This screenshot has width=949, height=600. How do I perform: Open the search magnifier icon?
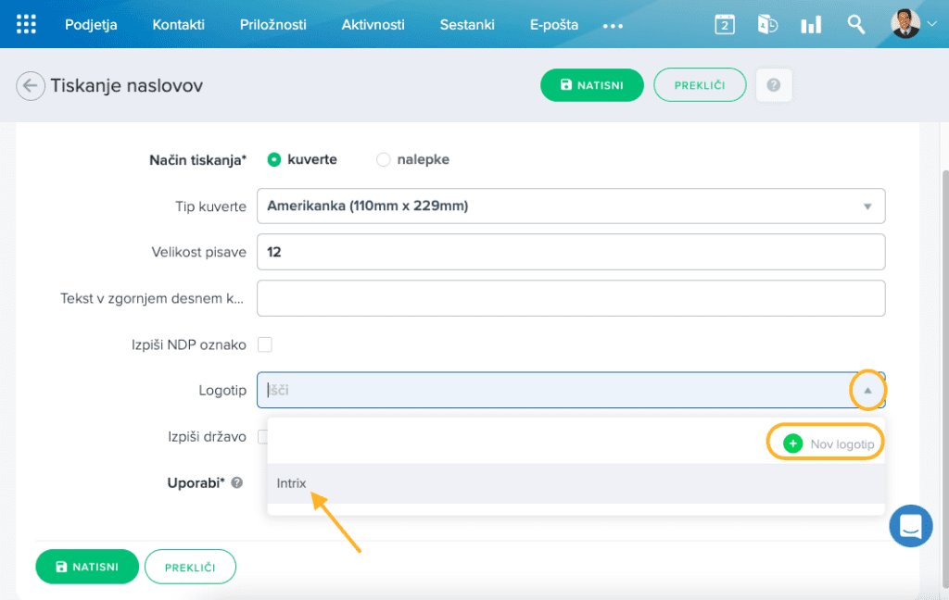(856, 25)
